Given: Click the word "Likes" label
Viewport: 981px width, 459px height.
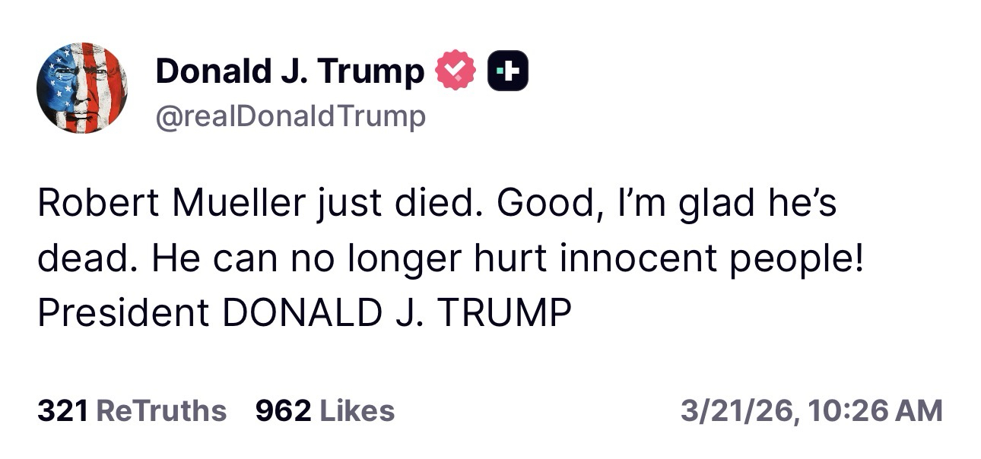Looking at the screenshot, I should click(x=357, y=410).
